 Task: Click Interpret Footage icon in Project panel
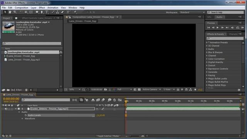(3, 90)
